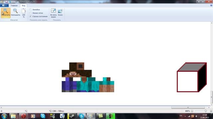Open the Paint file menu button

pyautogui.click(x=4, y=5)
